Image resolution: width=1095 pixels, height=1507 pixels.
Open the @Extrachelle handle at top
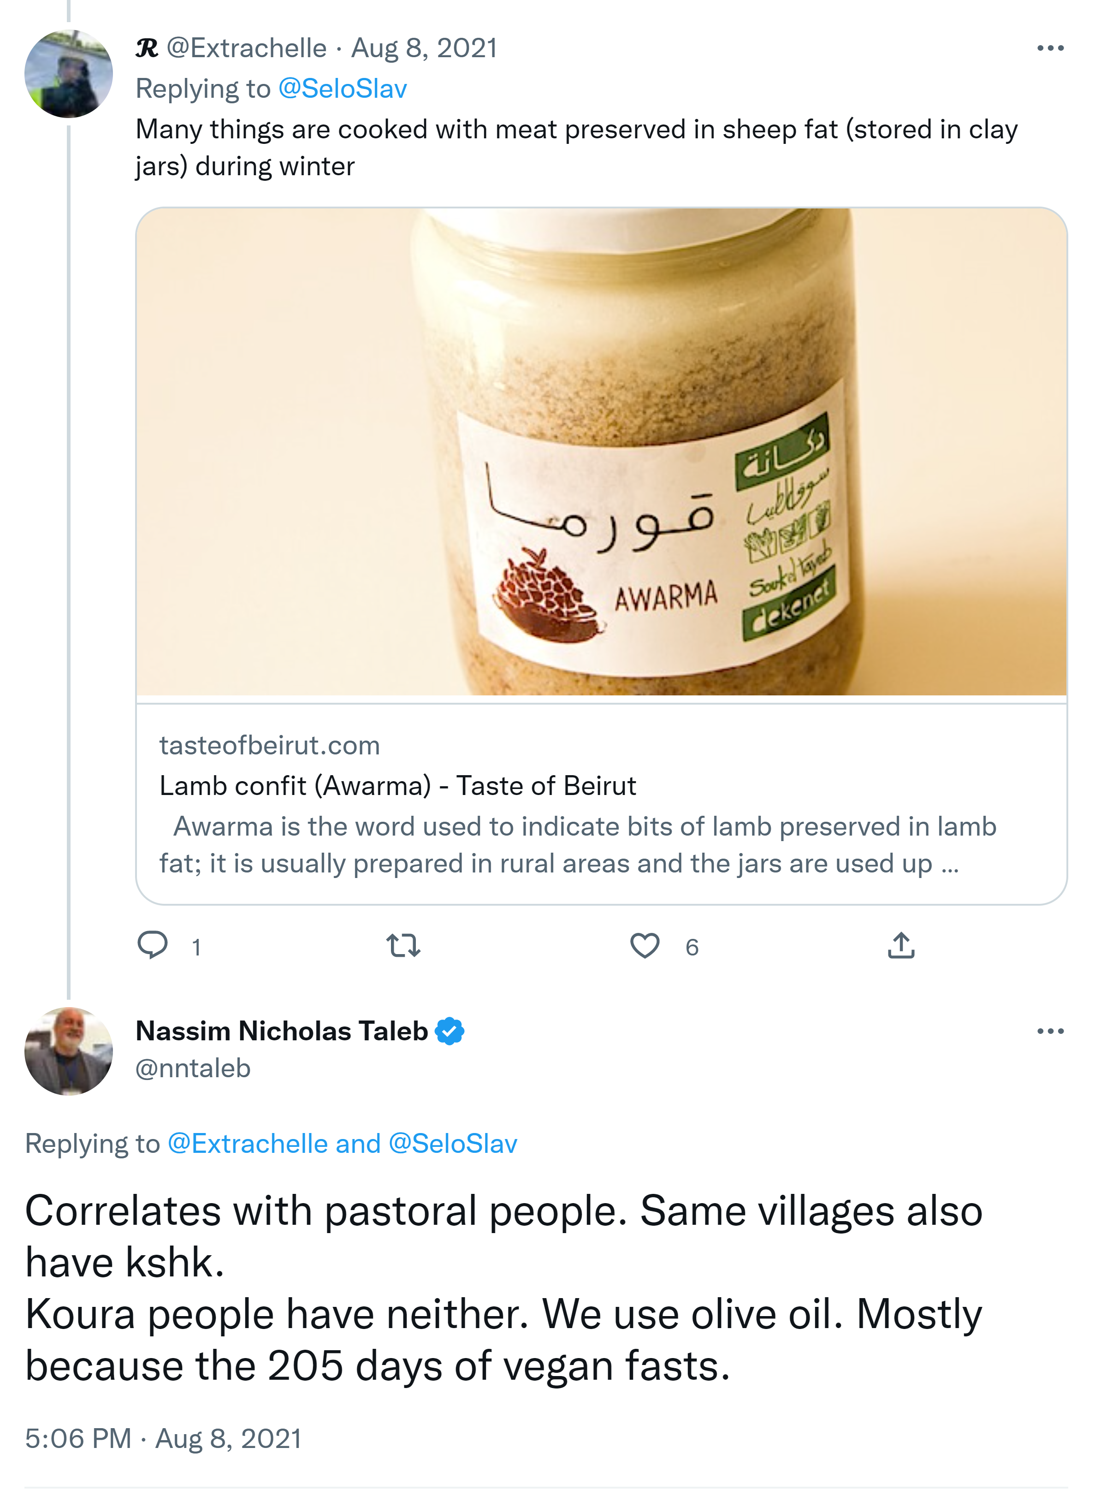[x=246, y=48]
